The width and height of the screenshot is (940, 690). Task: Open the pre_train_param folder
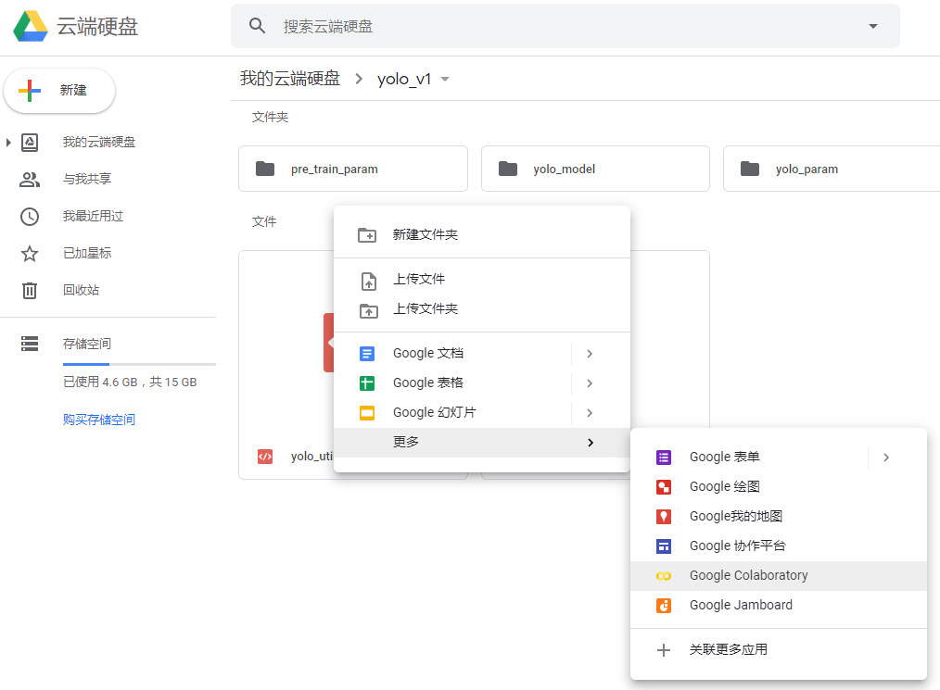point(353,169)
